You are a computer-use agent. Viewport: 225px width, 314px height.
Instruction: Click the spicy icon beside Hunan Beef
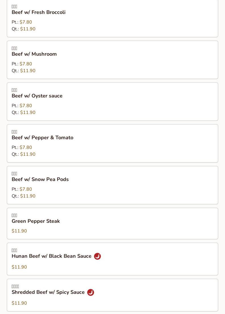tap(97, 256)
